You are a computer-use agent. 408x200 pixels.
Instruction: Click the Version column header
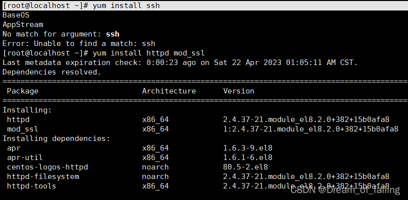click(238, 91)
